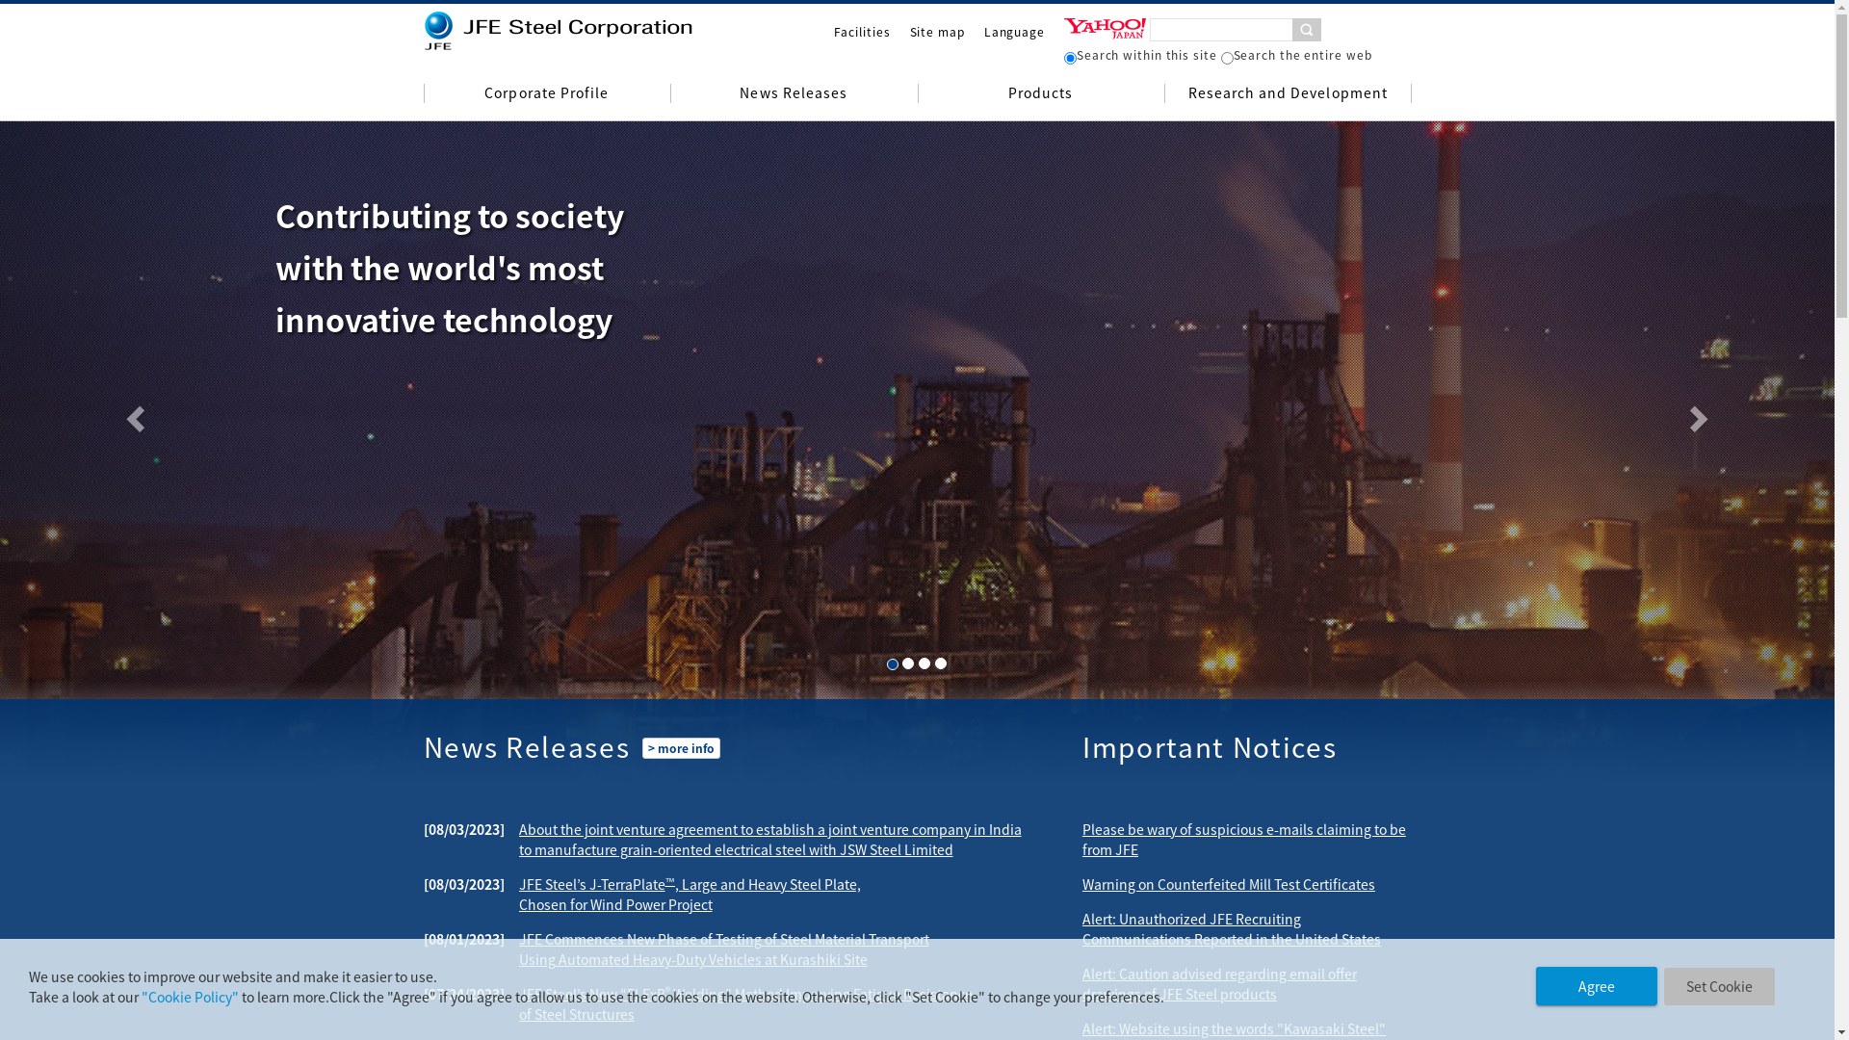Open the Facilities link
The height and width of the screenshot is (1040, 1849).
tap(862, 32)
